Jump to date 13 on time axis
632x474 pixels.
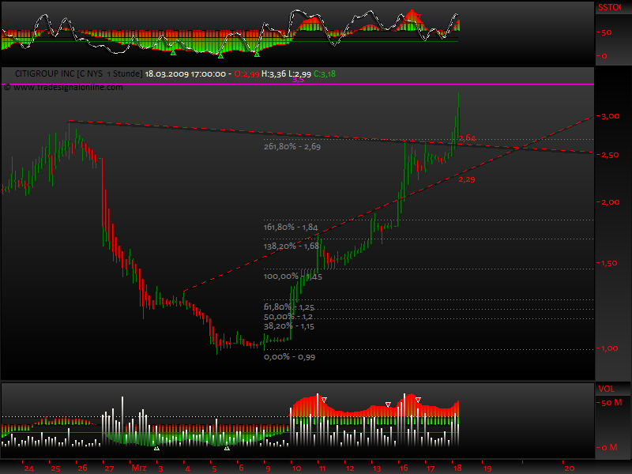(x=377, y=468)
